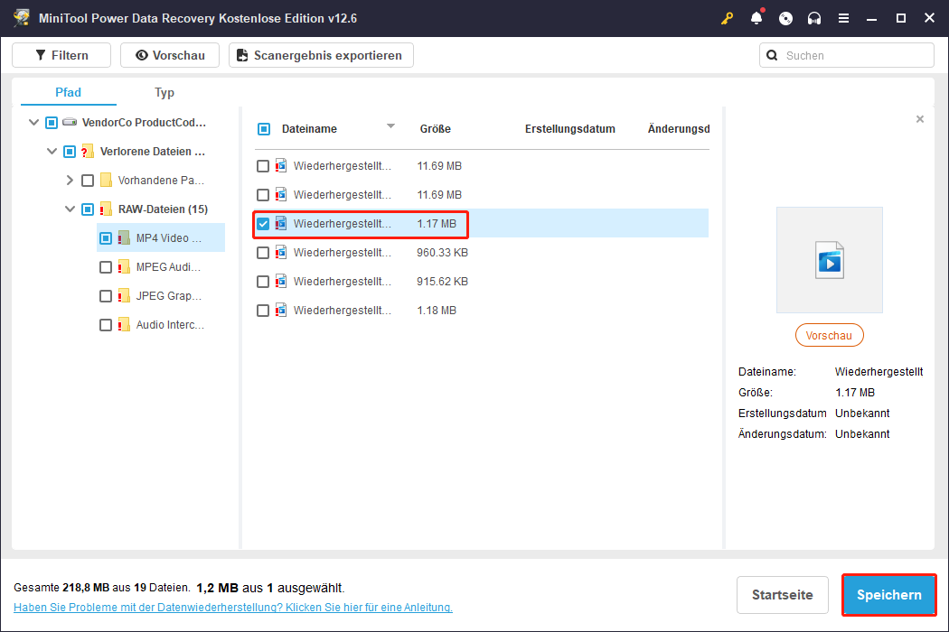Viewport: 949px width, 632px height.
Task: Toggle the RAW-Dateien (15) checkbox
Action: pyautogui.click(x=88, y=209)
